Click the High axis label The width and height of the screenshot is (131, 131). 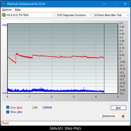pyautogui.click(x=5, y=25)
